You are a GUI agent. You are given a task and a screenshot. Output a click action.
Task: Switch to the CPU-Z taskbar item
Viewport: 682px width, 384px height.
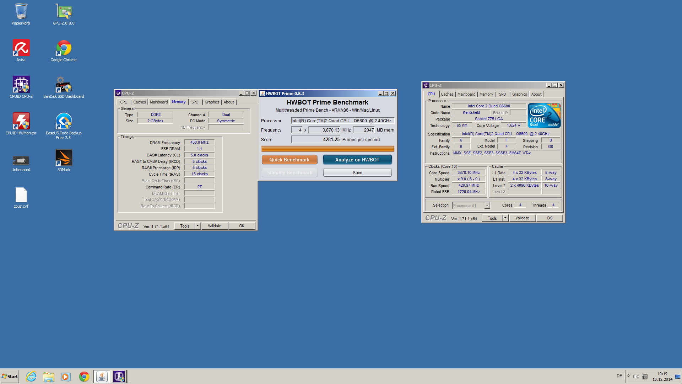[x=119, y=377]
